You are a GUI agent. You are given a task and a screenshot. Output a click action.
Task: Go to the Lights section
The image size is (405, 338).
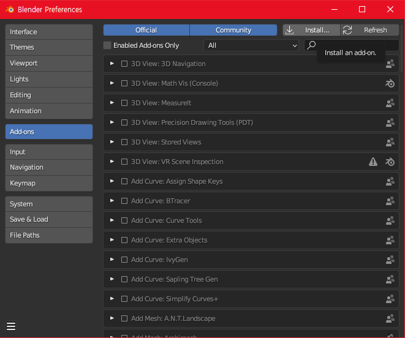tap(49, 79)
